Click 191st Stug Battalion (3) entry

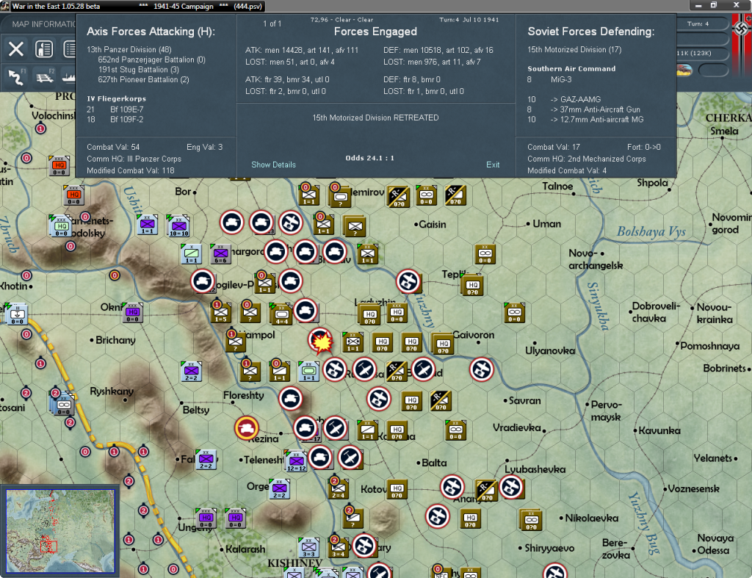(x=139, y=70)
